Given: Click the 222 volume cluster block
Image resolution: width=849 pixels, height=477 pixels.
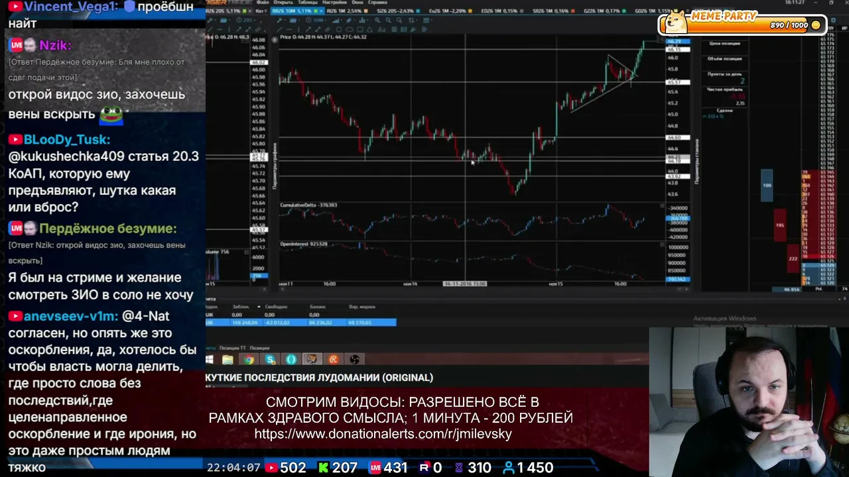Looking at the screenshot, I should pyautogui.click(x=793, y=258).
